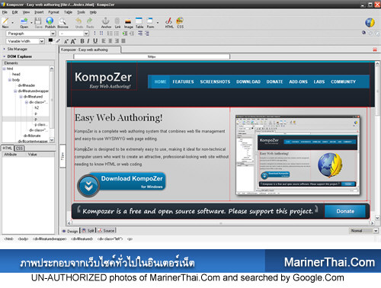Switch to the Source view tab

click(x=107, y=231)
